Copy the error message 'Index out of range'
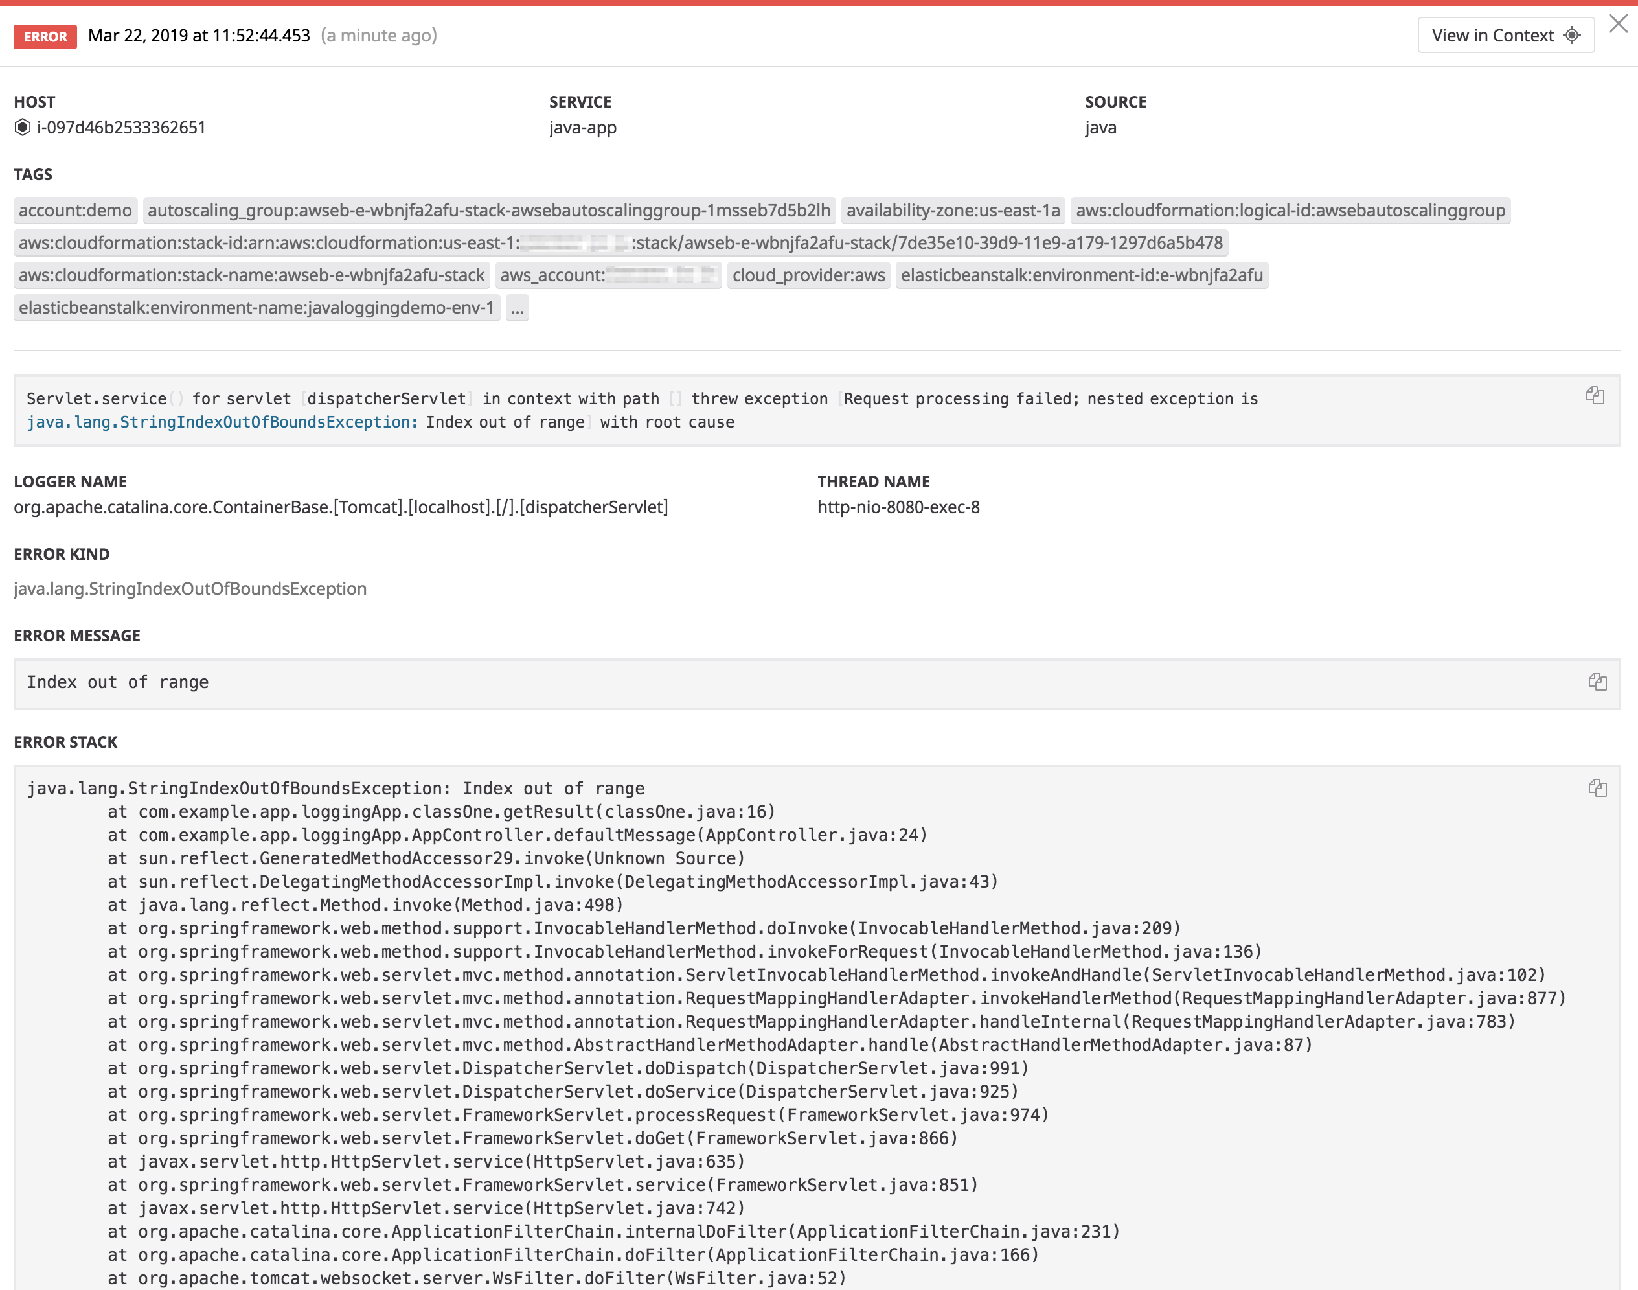 pos(1598,682)
